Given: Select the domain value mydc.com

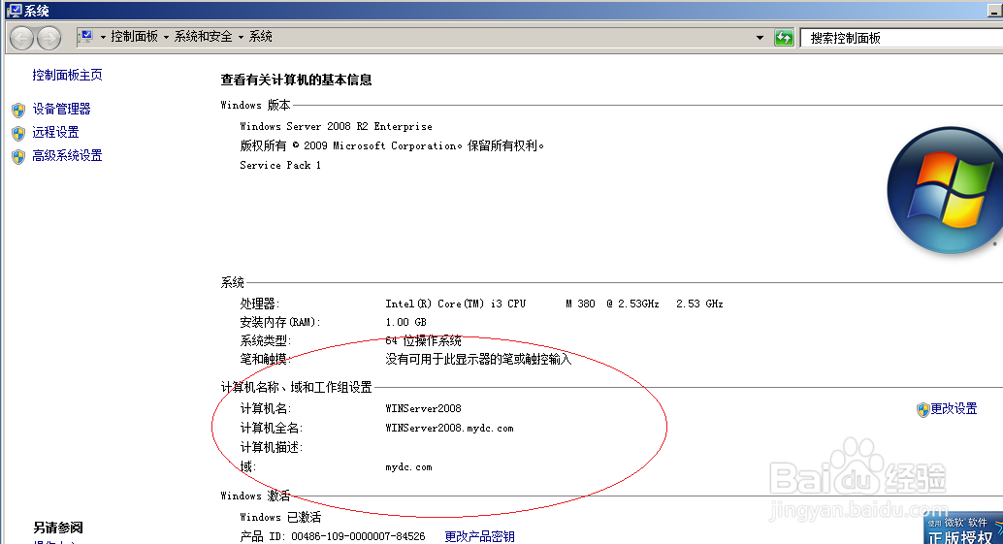Looking at the screenshot, I should [x=408, y=467].
